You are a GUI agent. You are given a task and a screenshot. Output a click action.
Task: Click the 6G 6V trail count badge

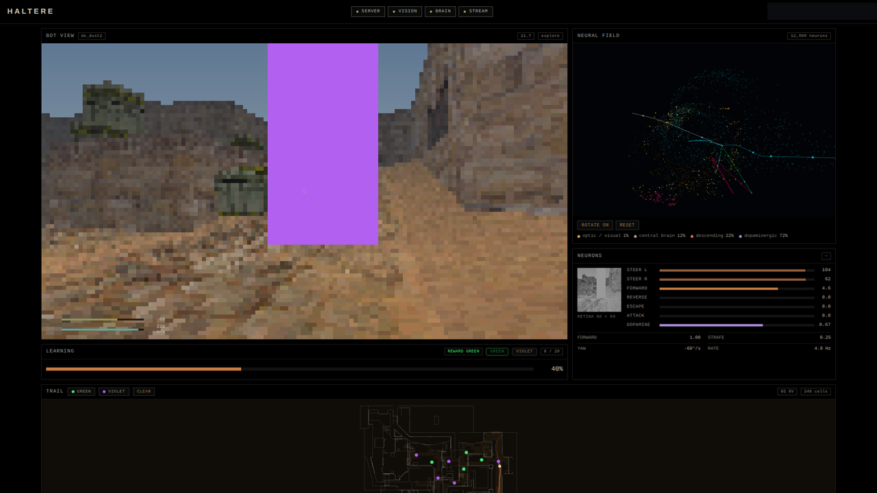(787, 392)
